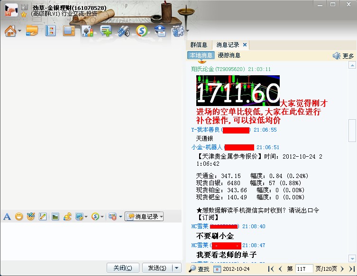
Task: Open the send options arrow beside 发送
Action: (176, 268)
